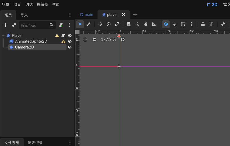Collapse the Player node tree
This screenshot has width=230, height=146.
[x=3, y=36]
